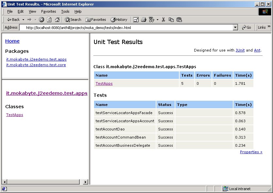Viewport: 273px width, 193px height.
Task: Stop page loading with the Stop icon
Action: click(41, 20)
